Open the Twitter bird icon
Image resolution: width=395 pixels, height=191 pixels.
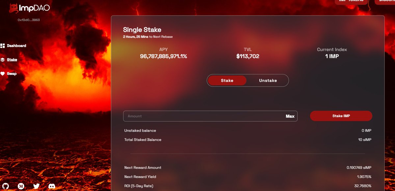[x=37, y=186]
